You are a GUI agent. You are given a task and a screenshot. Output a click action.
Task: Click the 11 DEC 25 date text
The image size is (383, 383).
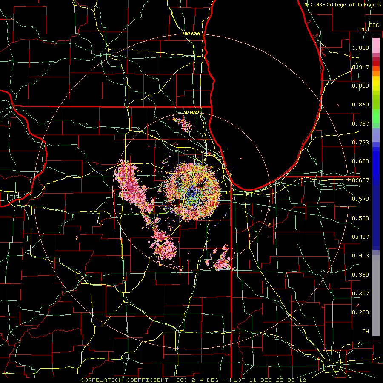[x=266, y=380]
